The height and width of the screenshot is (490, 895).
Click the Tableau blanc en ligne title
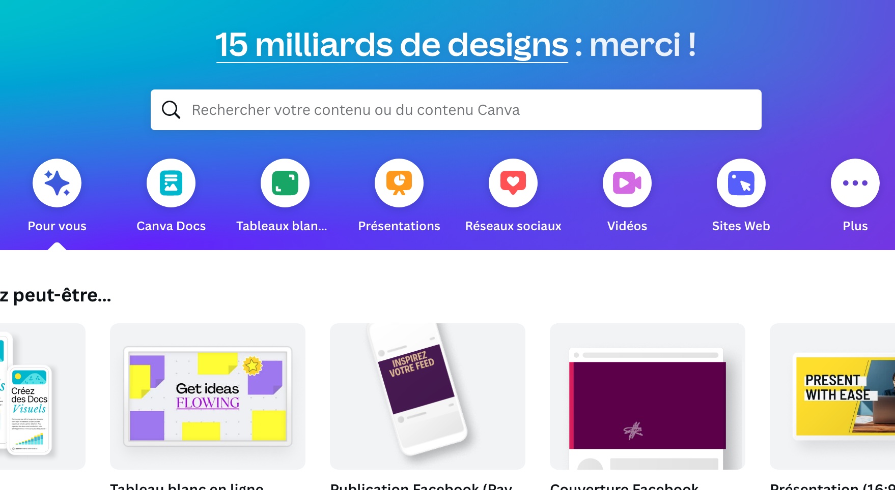tap(187, 486)
